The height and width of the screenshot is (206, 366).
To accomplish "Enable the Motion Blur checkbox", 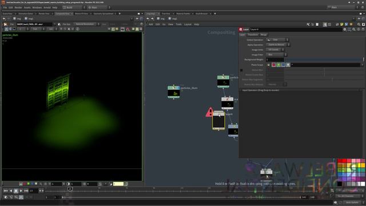I will pos(241,70).
